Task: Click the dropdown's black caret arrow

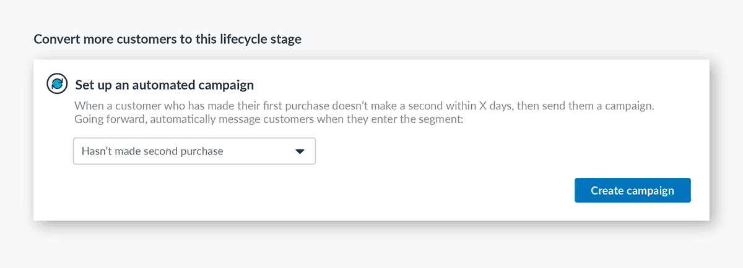Action: click(300, 151)
